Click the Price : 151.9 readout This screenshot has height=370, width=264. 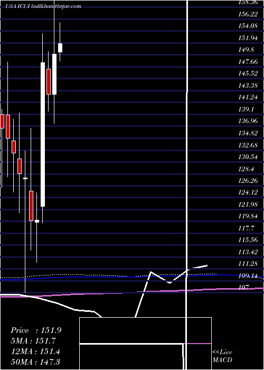click(36, 330)
